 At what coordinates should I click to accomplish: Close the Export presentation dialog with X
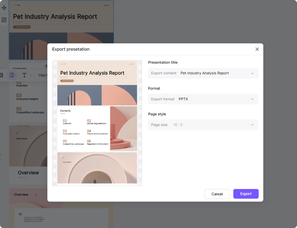(257, 49)
